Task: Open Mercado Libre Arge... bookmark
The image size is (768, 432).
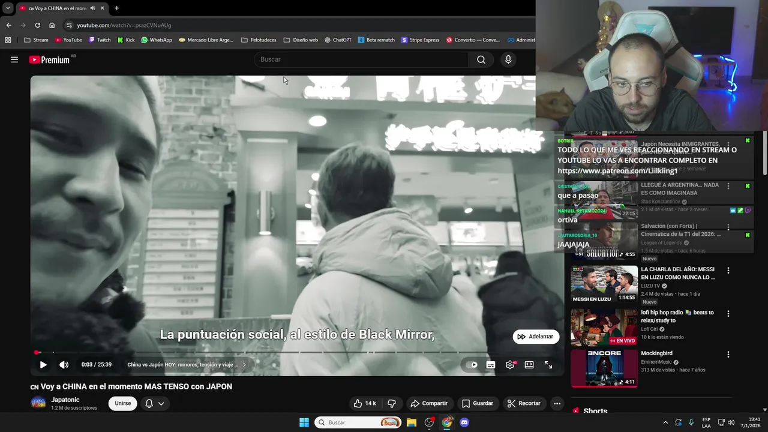Action: pyautogui.click(x=206, y=40)
